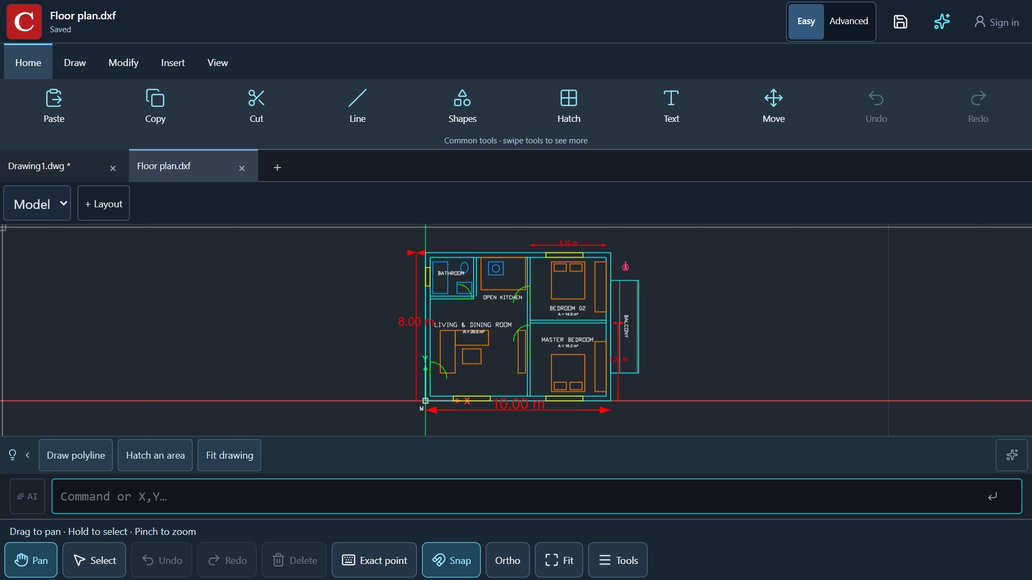Click the bottom bar Delete button
Screen dimensions: 1032x580
295,560
